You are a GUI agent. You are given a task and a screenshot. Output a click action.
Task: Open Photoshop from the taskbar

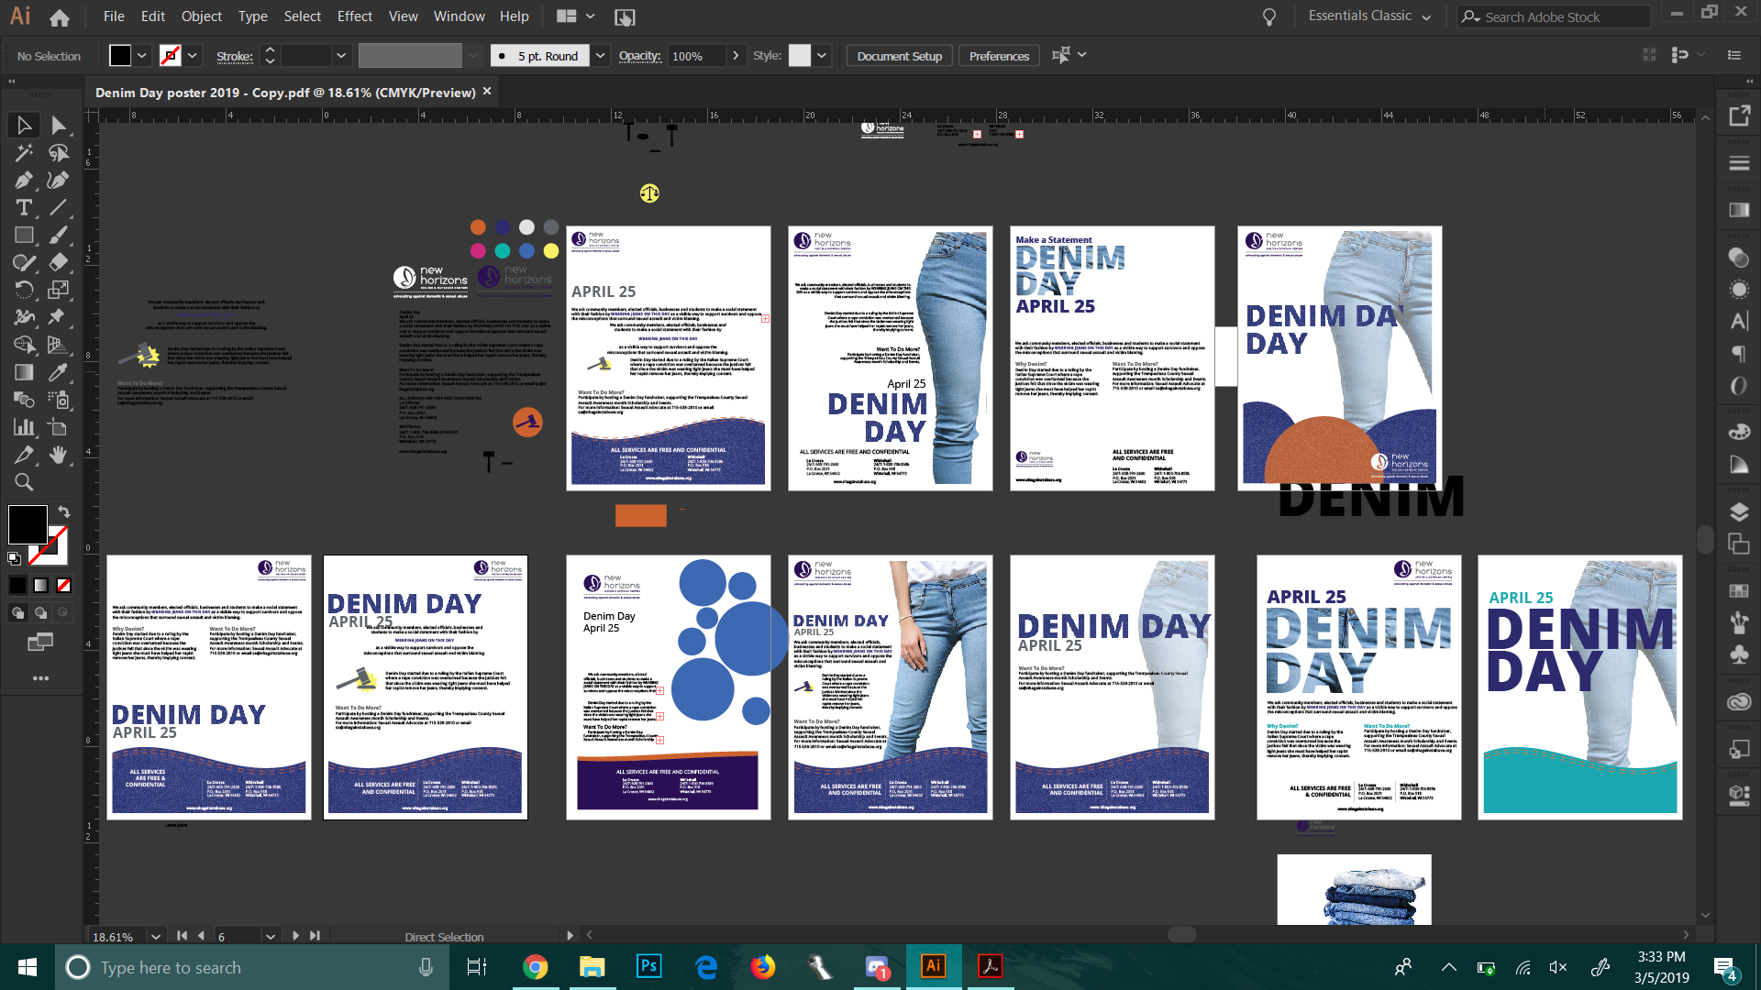pos(648,967)
